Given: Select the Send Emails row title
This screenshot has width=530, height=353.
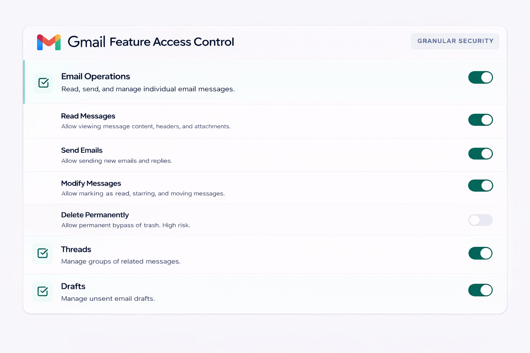Looking at the screenshot, I should tap(82, 150).
